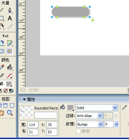This screenshot has height=140, width=129.
Task: Toggle the 透明 transparent checkbox
Action: point(78,131)
